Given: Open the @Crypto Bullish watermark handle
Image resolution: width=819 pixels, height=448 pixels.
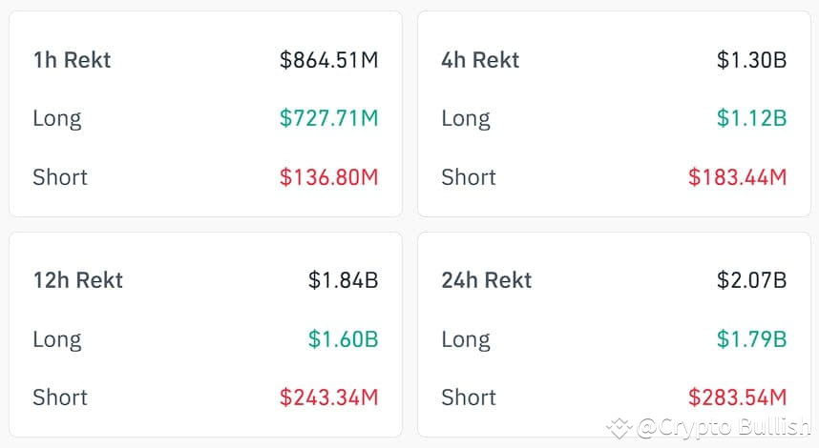Looking at the screenshot, I should click(724, 428).
